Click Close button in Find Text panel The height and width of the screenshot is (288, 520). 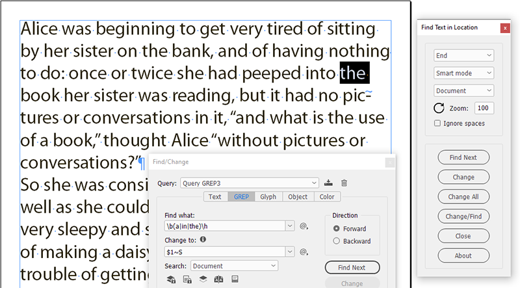pyautogui.click(x=463, y=236)
